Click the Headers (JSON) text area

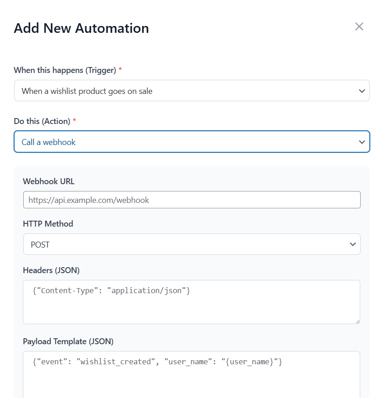191,301
